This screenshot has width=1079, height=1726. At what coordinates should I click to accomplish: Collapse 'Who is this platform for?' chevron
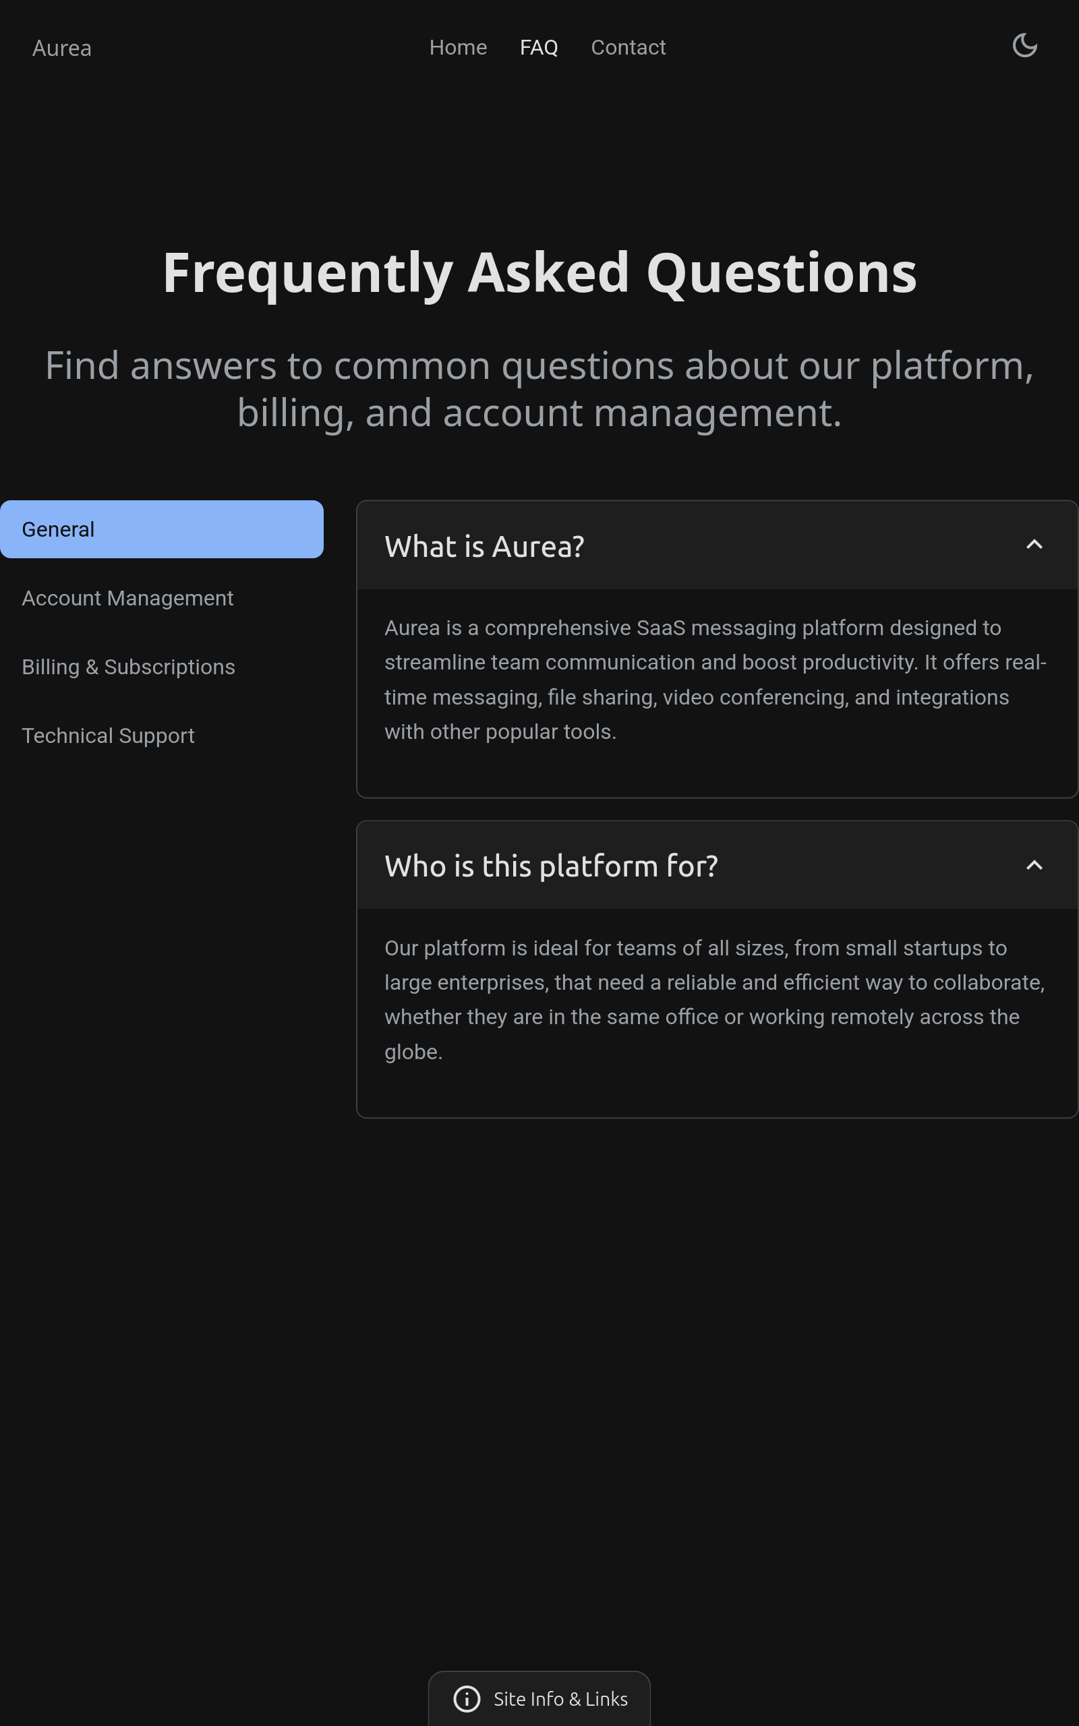(1034, 865)
